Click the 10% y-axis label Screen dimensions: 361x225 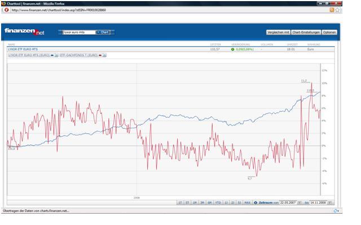click(x=324, y=83)
